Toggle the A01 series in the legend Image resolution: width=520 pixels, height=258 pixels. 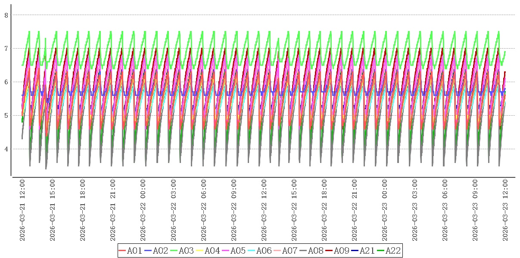click(134, 251)
